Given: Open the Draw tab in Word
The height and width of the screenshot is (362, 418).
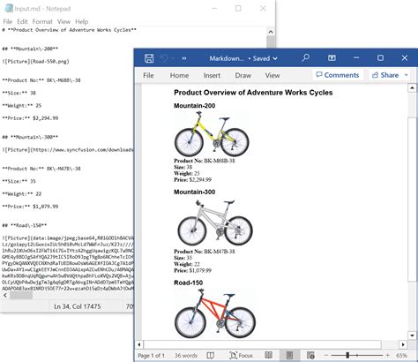Looking at the screenshot, I should click(x=243, y=75).
